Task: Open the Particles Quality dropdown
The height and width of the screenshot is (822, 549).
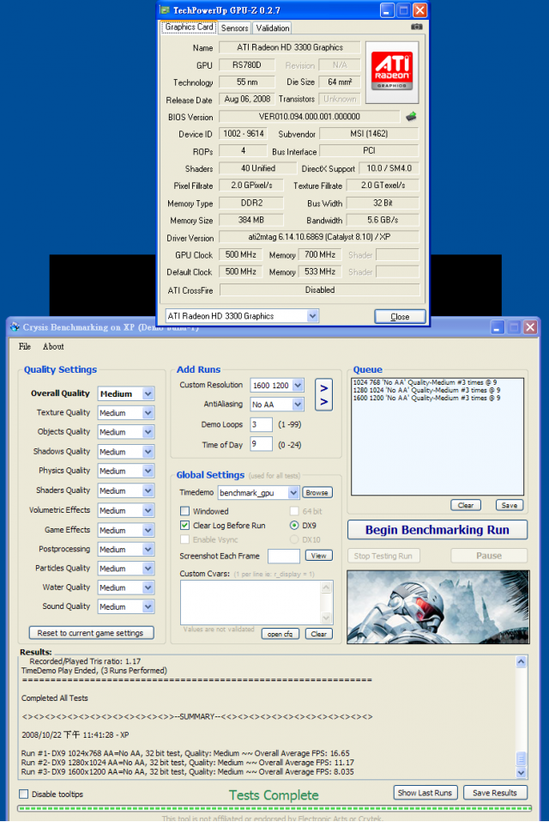Action: 148,569
